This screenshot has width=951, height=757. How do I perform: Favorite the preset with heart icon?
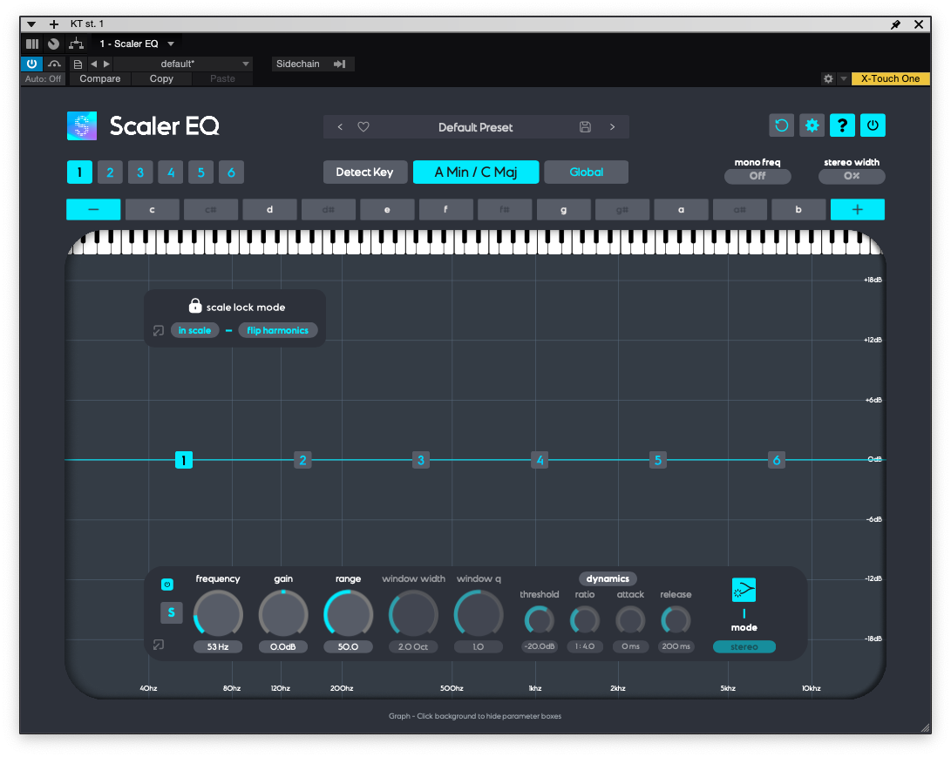point(363,126)
